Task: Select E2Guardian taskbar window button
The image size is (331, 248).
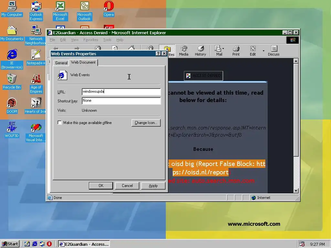Action: tap(84, 244)
